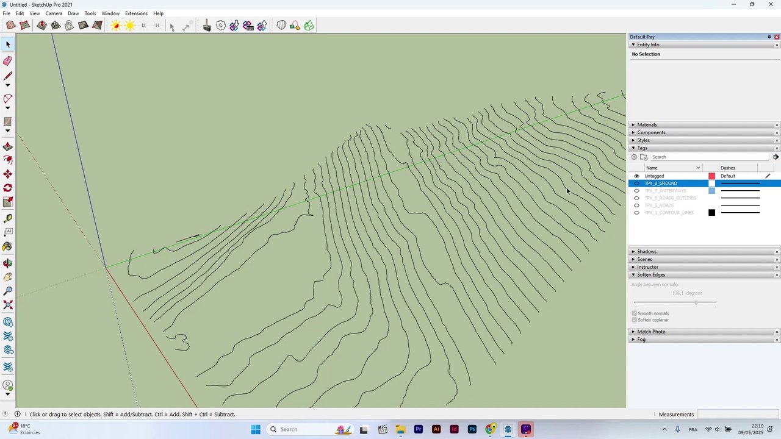Open the Tags details arrow menu
This screenshot has height=439, width=781.
[776, 157]
